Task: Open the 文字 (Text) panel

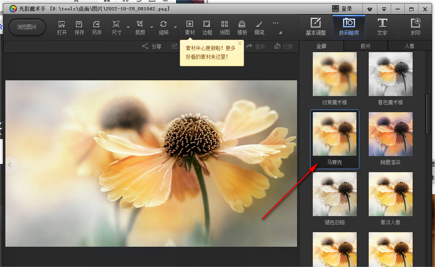Action: click(x=382, y=26)
